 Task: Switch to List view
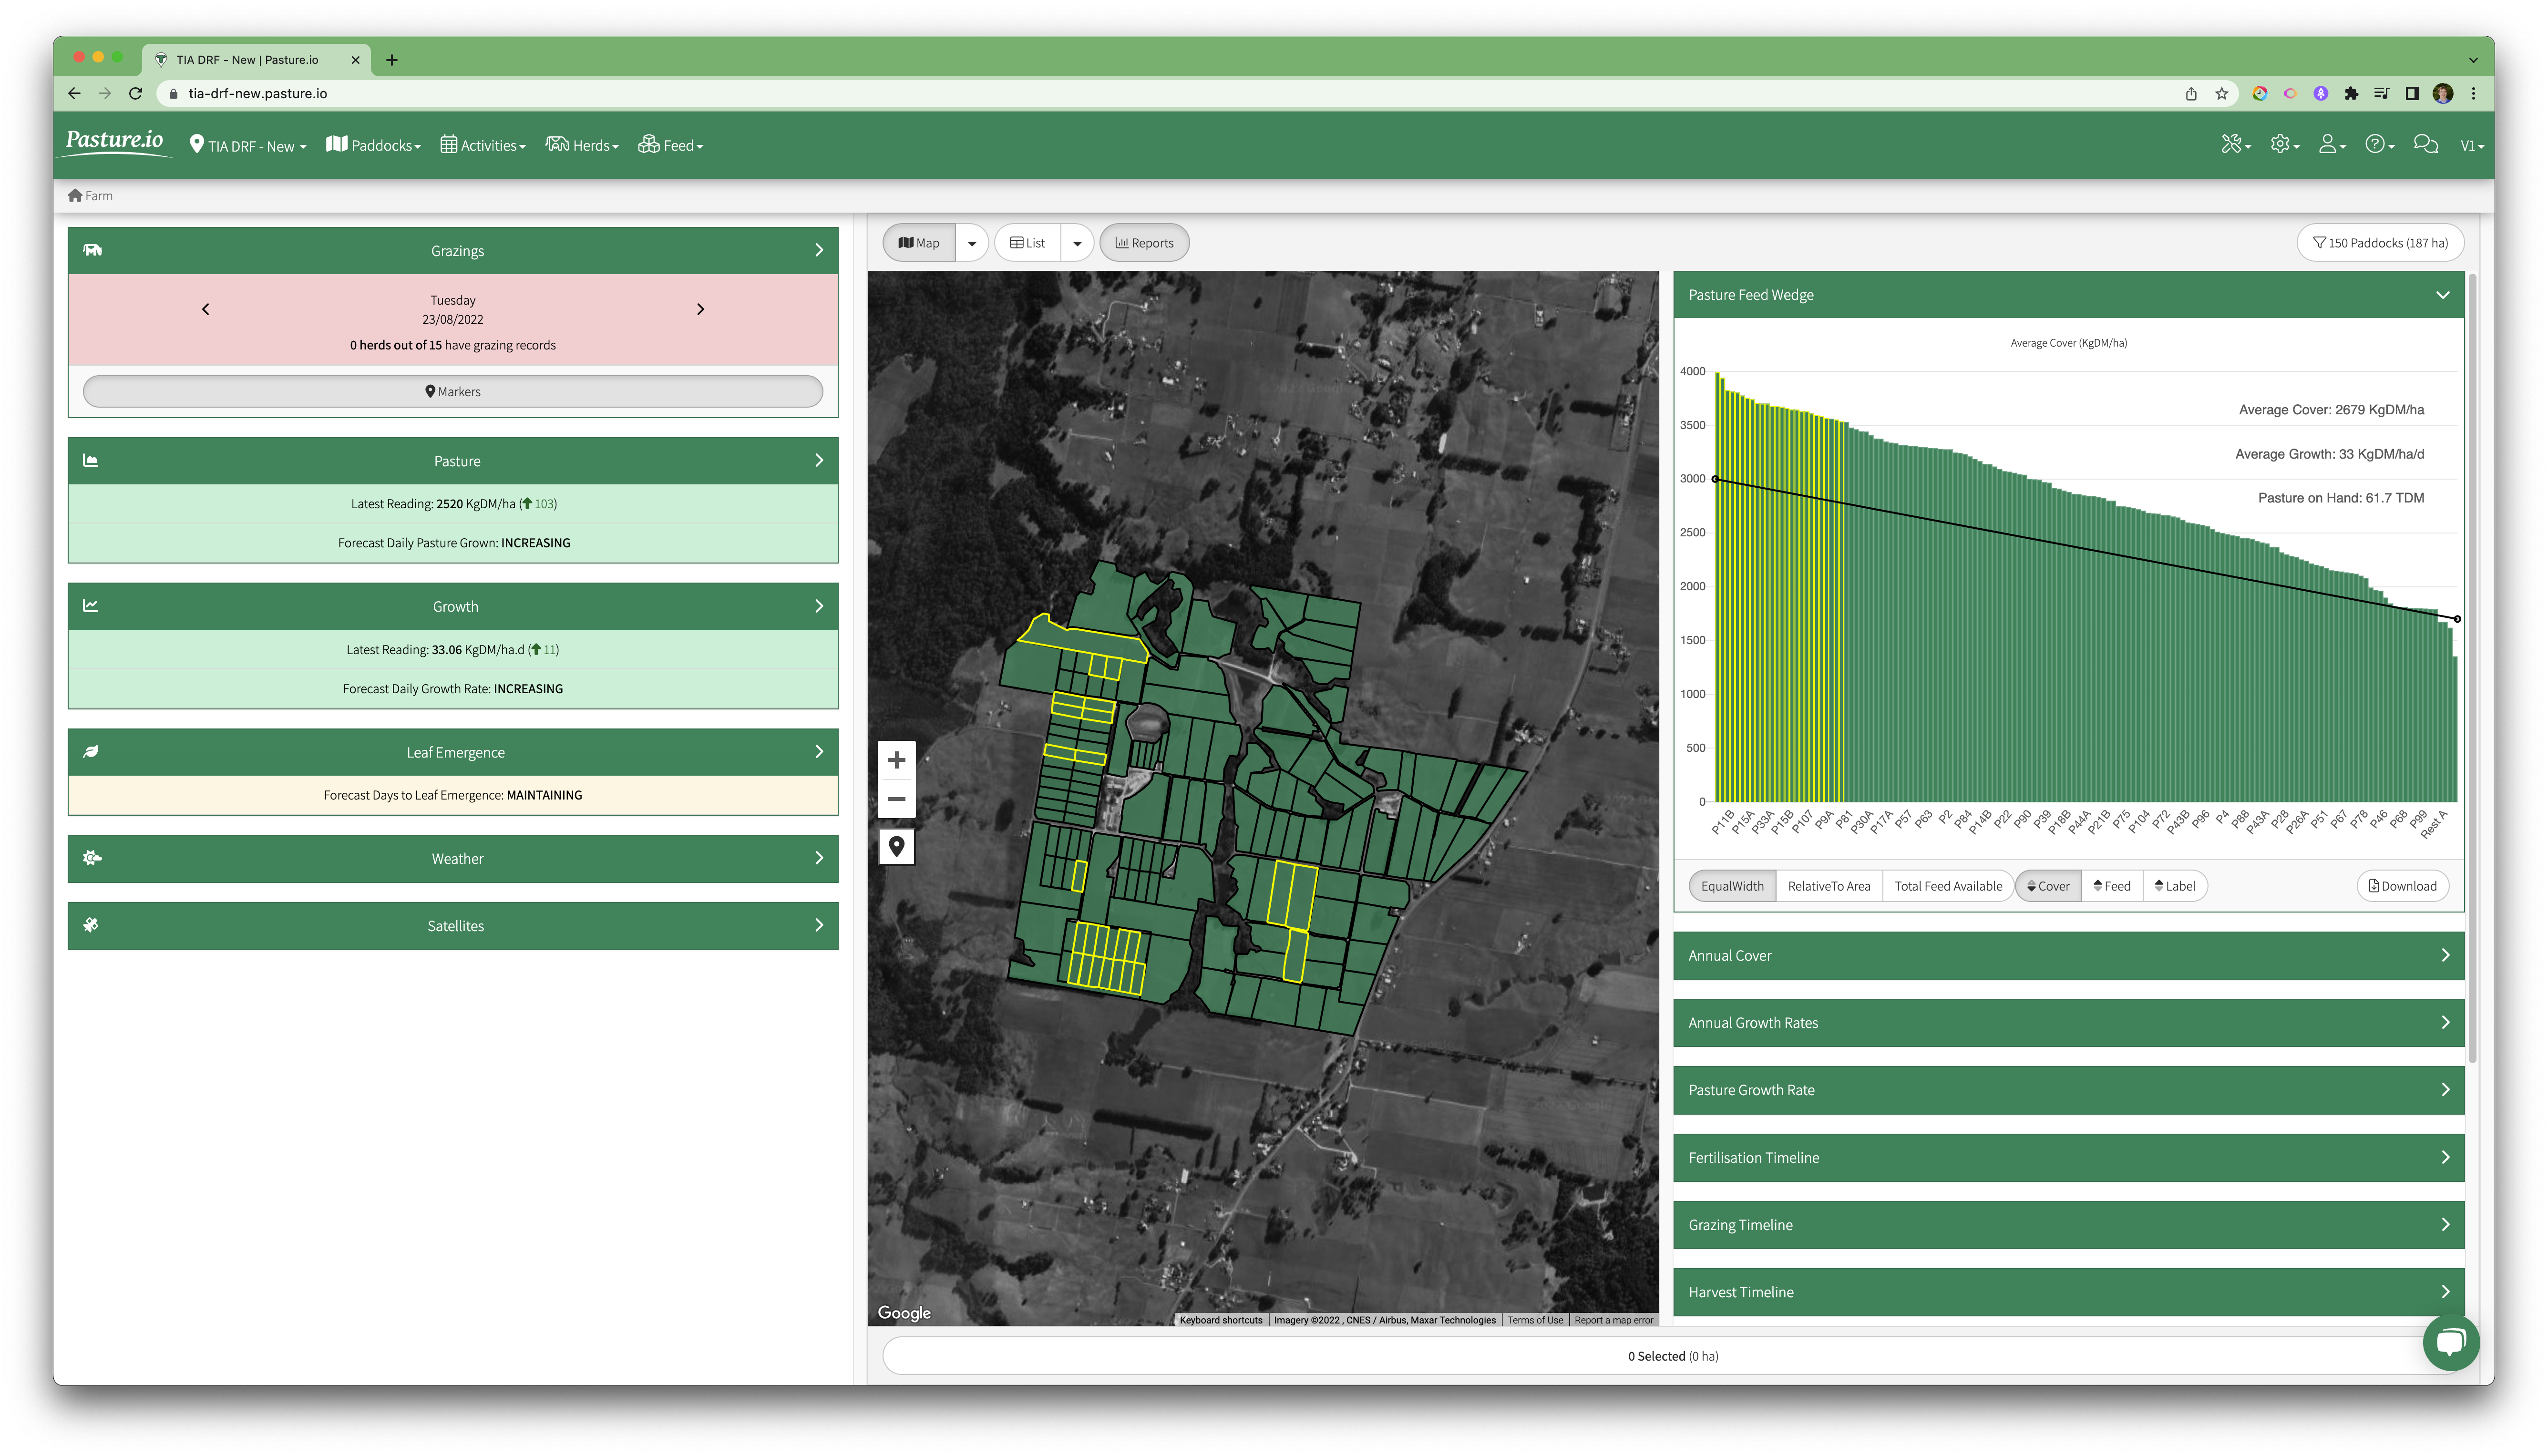pyautogui.click(x=1027, y=243)
